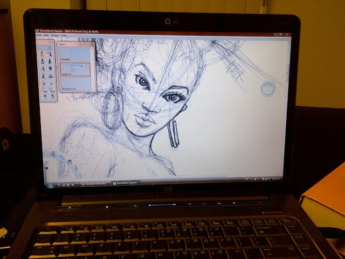Click the colorful icon in the lagoon arc
Screen dimensions: 345x259
click(70, 161)
